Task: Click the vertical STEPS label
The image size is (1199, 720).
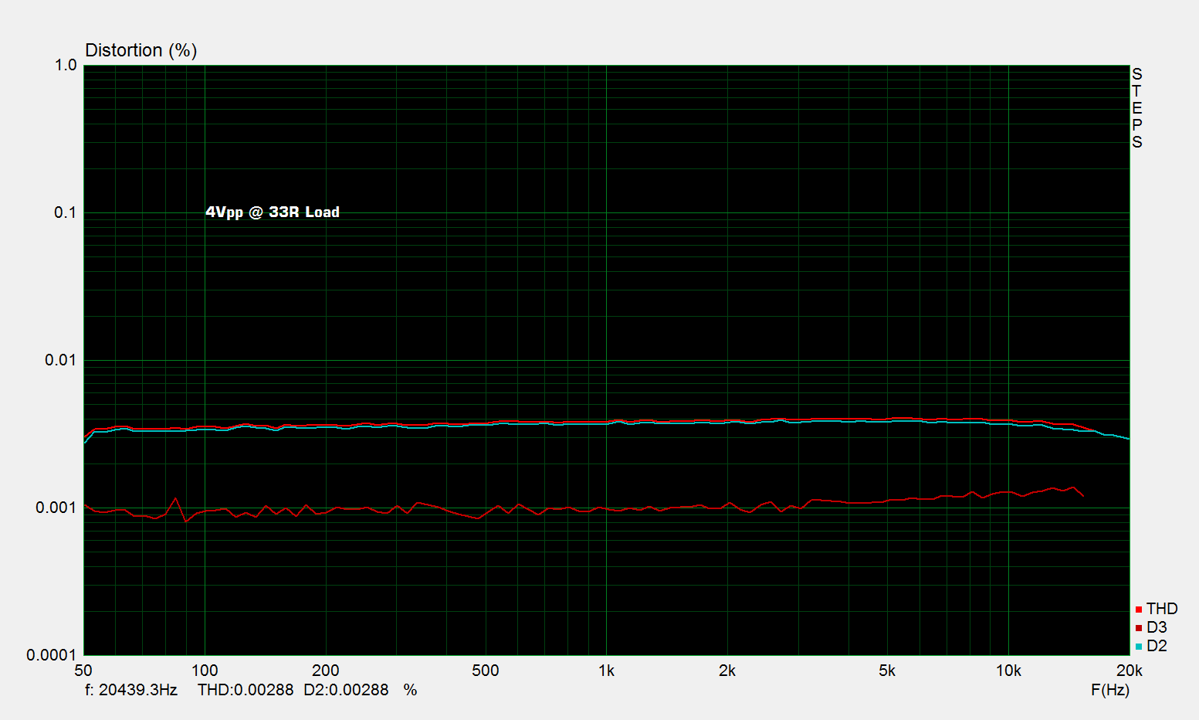Action: click(x=1137, y=108)
